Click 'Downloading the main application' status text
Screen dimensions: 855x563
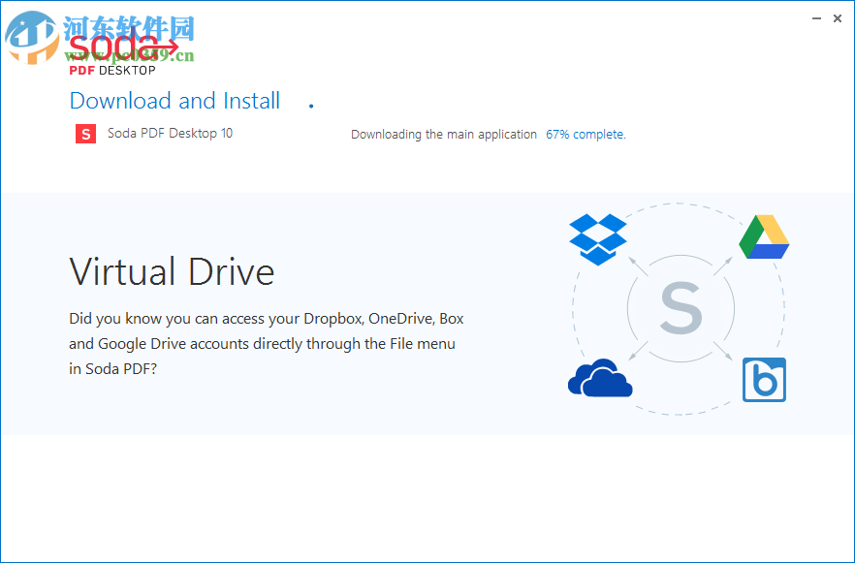point(444,134)
